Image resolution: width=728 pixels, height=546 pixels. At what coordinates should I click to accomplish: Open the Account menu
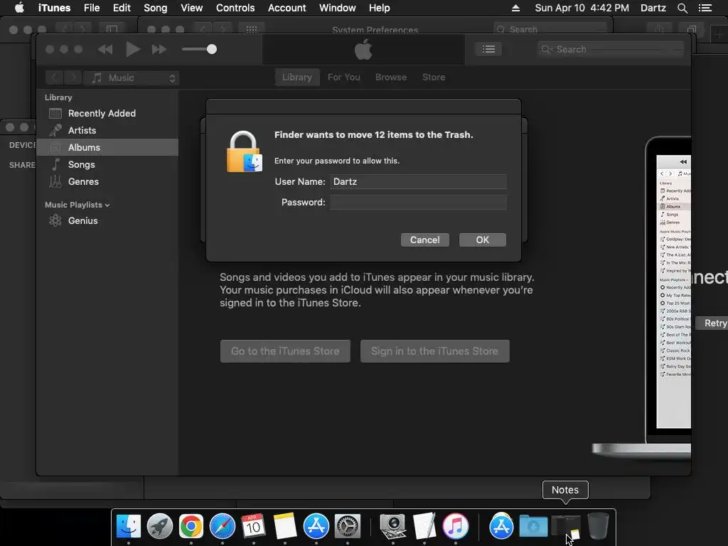point(287,8)
